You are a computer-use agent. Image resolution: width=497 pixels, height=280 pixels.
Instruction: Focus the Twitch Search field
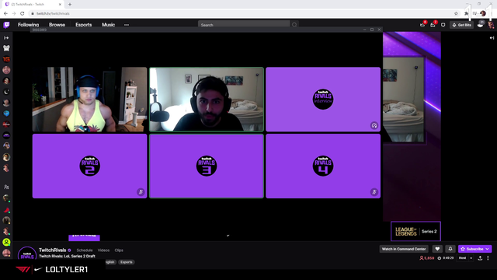(244, 25)
